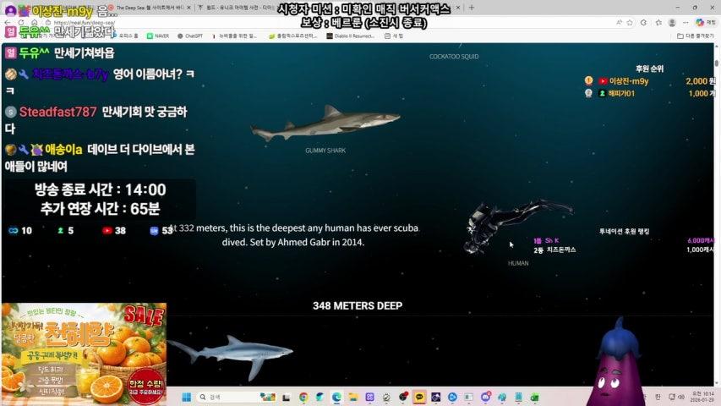Click the blue play-circle taskbar icon
This screenshot has height=406, width=721.
452,398
